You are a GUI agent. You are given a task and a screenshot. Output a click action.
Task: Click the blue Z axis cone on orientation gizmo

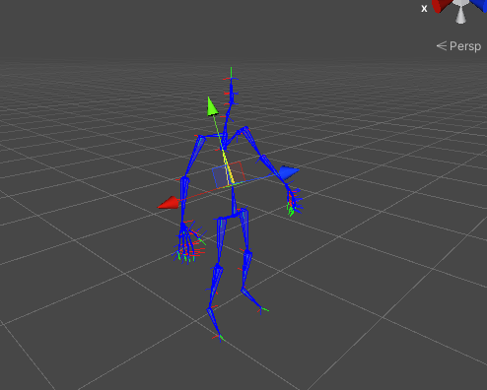click(479, 5)
